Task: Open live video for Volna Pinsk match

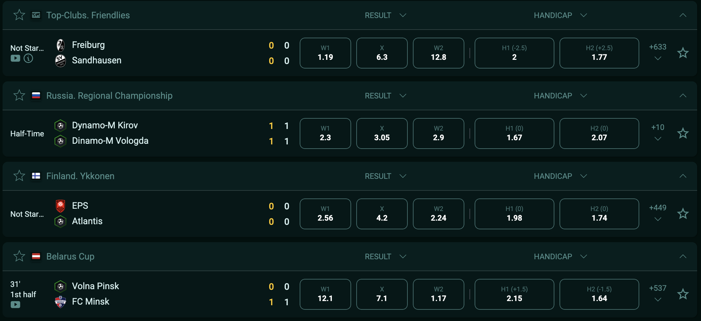Action: 15,304
